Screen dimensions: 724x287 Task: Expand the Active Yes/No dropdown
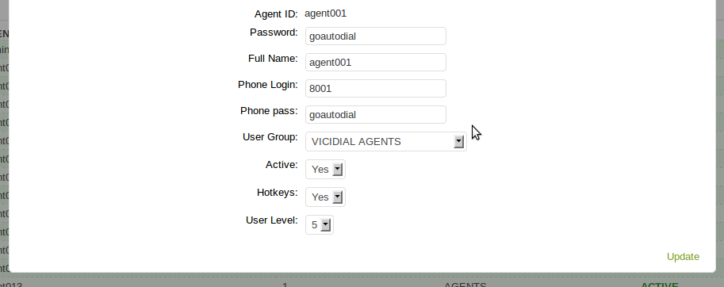(325, 170)
